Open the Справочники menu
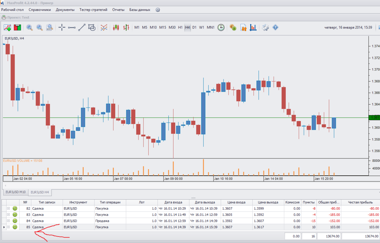This screenshot has width=380, height=243. click(x=40, y=10)
